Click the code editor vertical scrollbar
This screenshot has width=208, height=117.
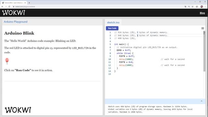[x=204, y=52]
